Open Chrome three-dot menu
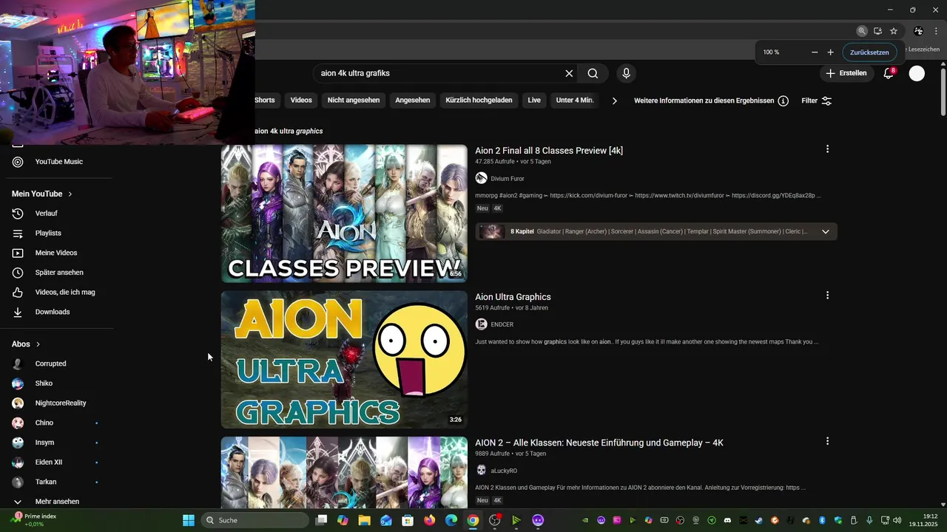This screenshot has width=947, height=532. (x=936, y=31)
